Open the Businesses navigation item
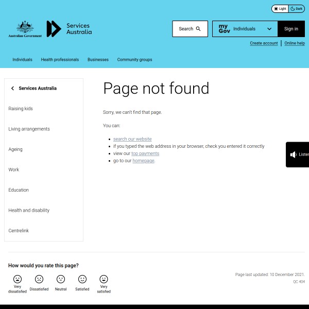Viewport: 309px width, 309px height. pyautogui.click(x=98, y=60)
